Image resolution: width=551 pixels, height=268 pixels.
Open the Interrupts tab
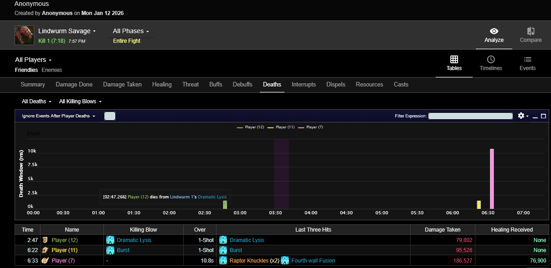point(304,84)
